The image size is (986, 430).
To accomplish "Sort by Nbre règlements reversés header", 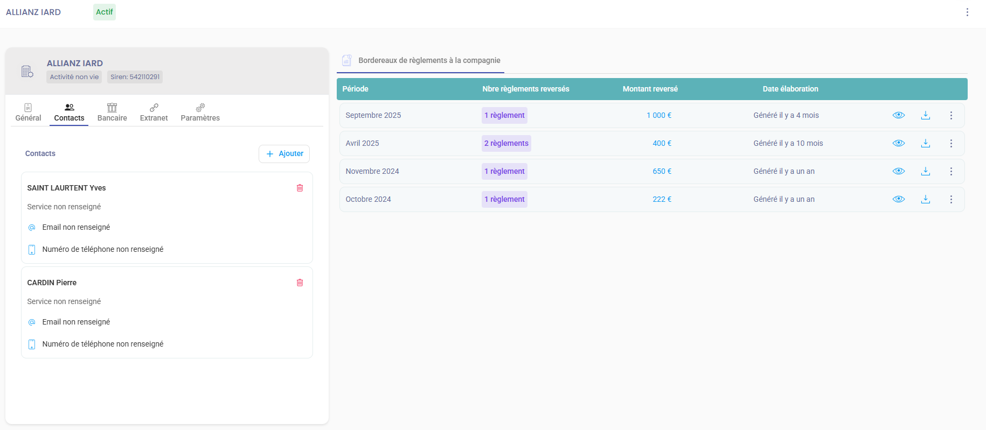I will tap(526, 89).
